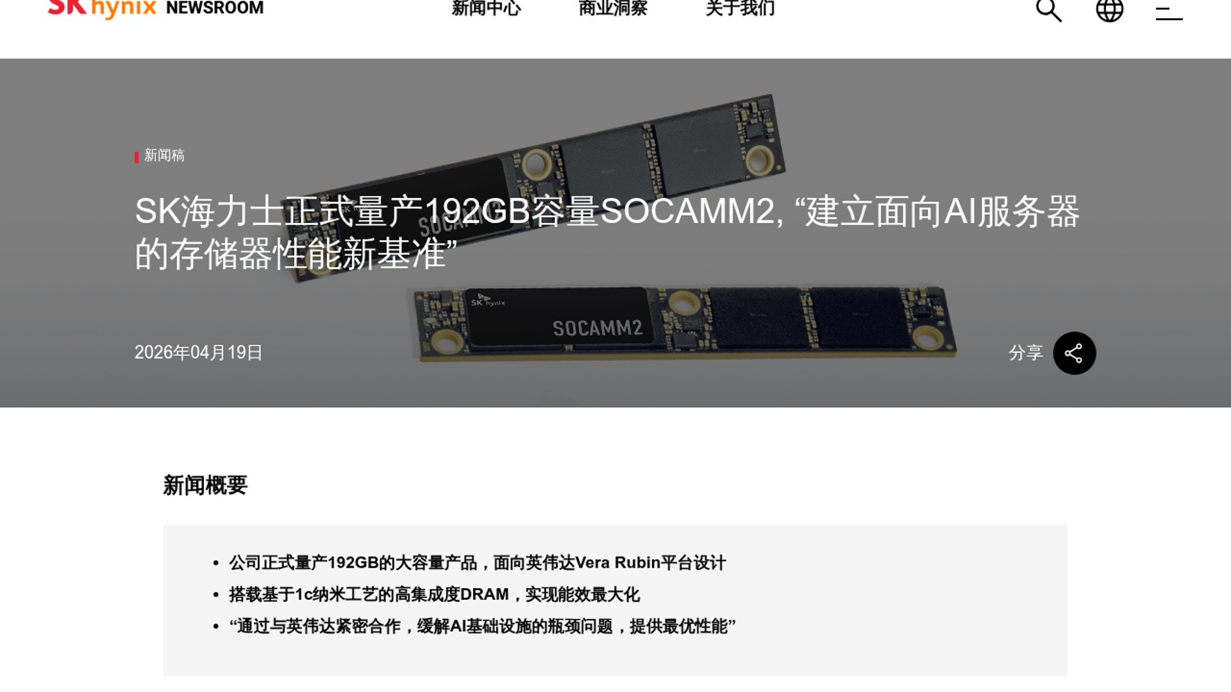Click the third bullet quote about 英伟达 cooperation
This screenshot has height=692, width=1231.
pyautogui.click(x=482, y=626)
